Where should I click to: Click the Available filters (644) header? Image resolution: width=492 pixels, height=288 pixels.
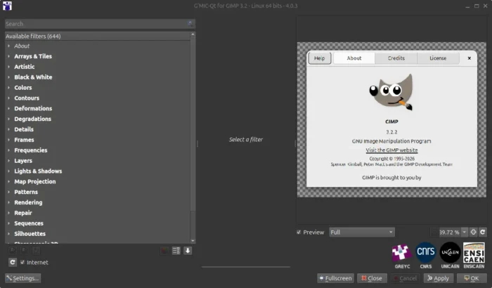(97, 36)
